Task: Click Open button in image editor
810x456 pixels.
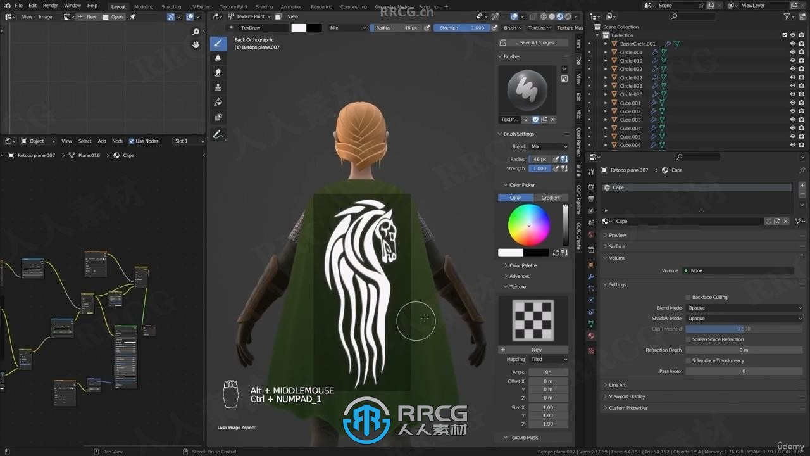Action: pyautogui.click(x=113, y=17)
